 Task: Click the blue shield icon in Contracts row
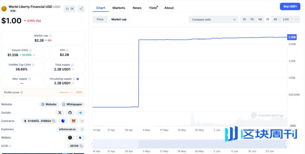click(63, 121)
